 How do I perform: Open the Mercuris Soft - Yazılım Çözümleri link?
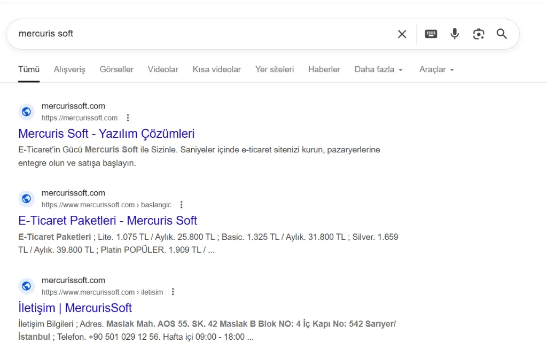coord(106,134)
